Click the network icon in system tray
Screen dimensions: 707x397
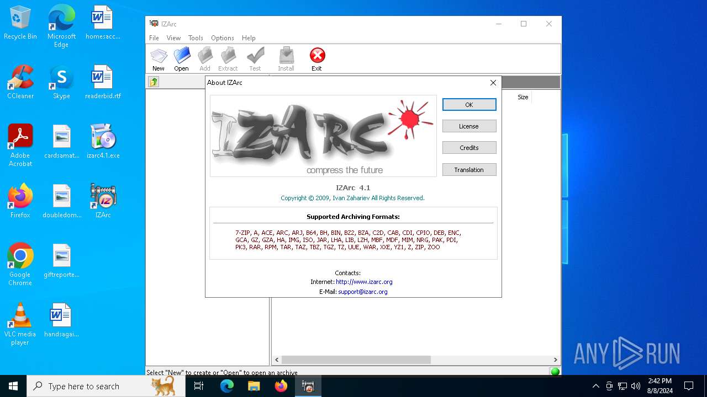(622, 386)
